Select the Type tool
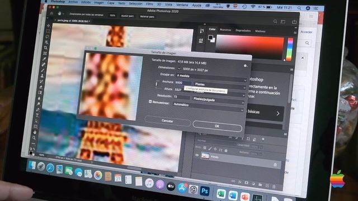This screenshot has width=358, height=201. pos(37,116)
